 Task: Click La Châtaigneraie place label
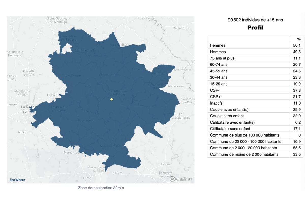click(181, 116)
